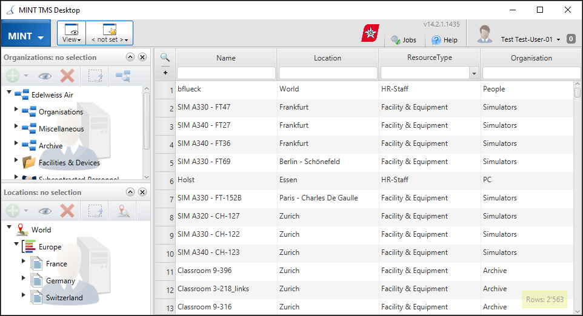This screenshot has width=583, height=316.
Task: Click the red delete X in Organizations toolbar
Action: pos(67,76)
